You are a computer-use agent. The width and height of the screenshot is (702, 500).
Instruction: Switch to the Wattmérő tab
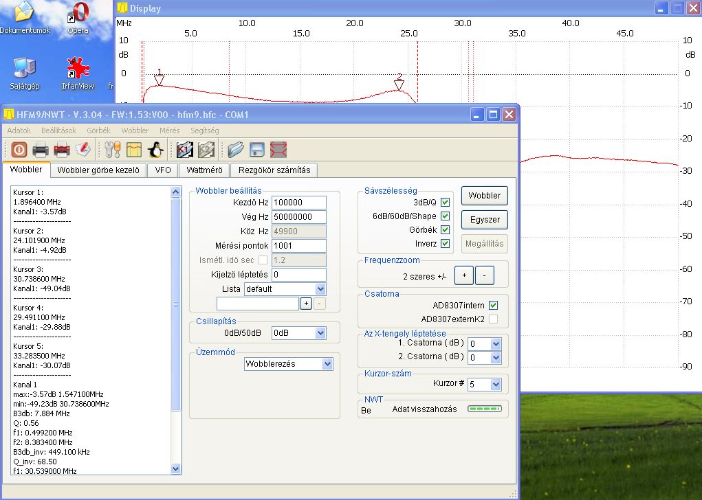[204, 170]
